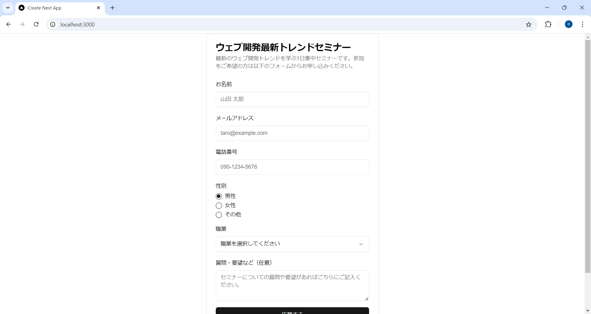
Task: Click the browser profile avatar icon
Action: (x=569, y=24)
